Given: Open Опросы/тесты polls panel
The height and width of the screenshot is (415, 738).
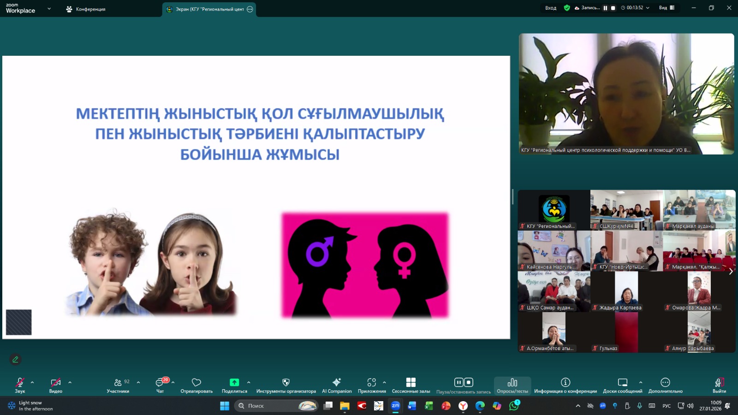Looking at the screenshot, I should [x=512, y=385].
